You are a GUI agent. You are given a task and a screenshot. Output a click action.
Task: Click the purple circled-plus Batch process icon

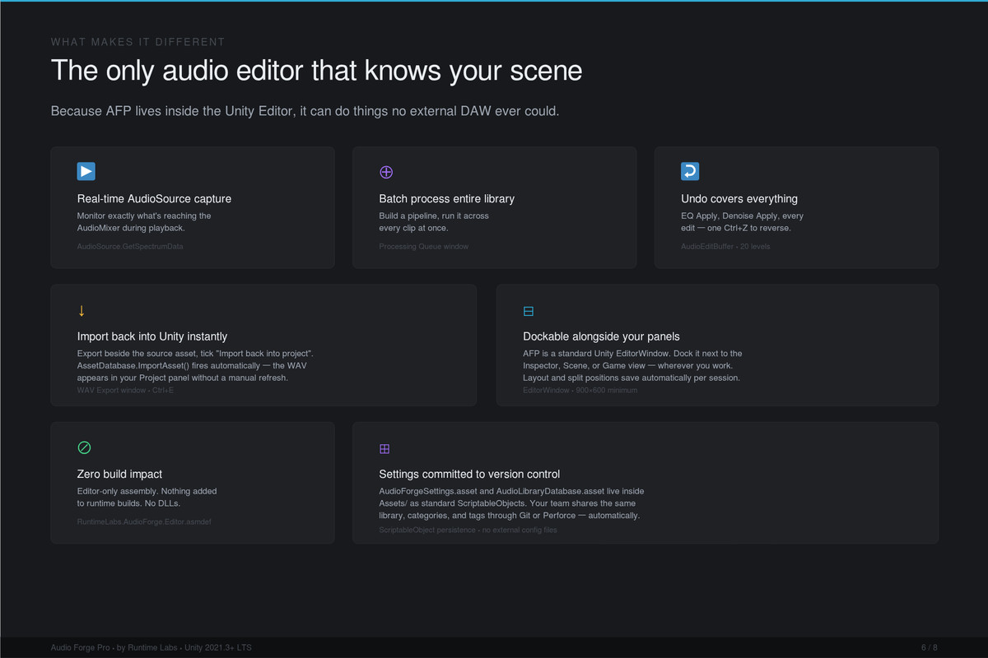coord(386,172)
